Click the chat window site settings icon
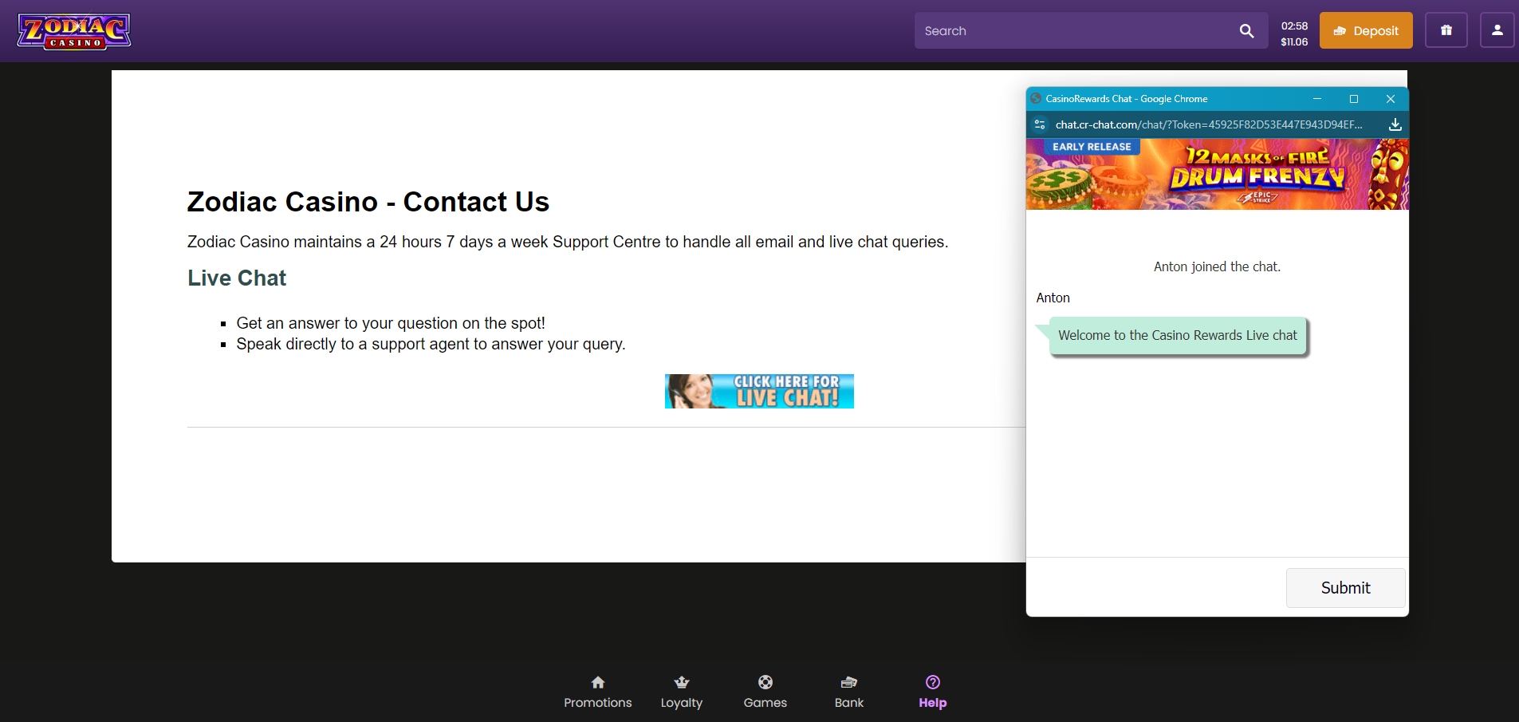The width and height of the screenshot is (1519, 722). [1040, 124]
